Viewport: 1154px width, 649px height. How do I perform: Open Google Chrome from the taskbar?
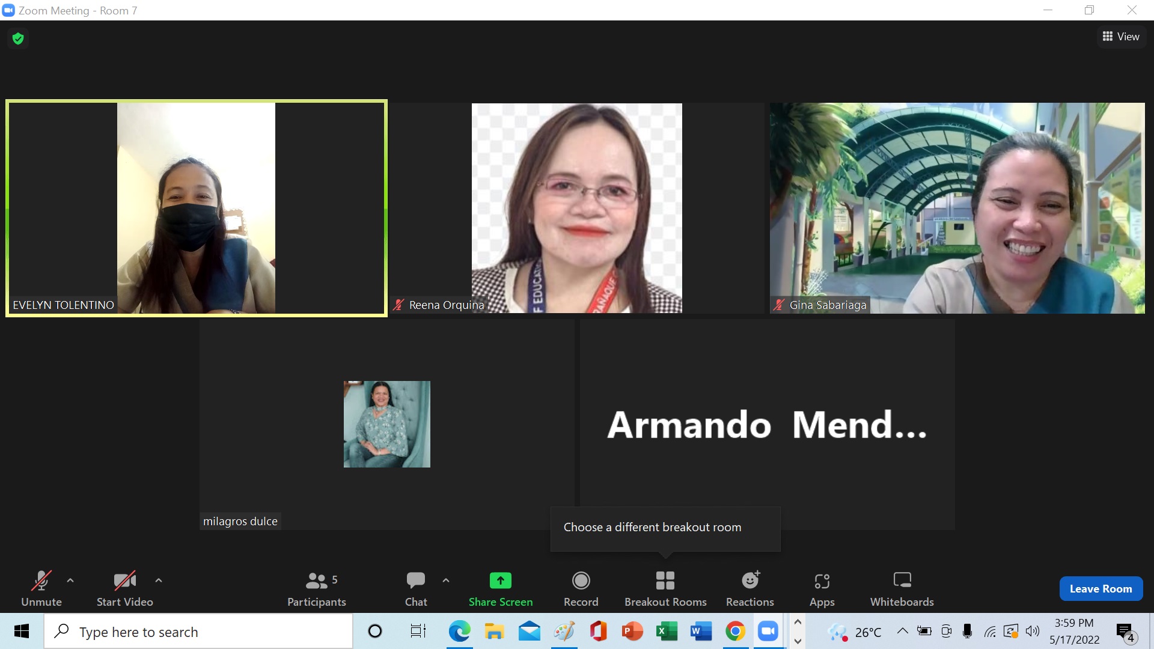(735, 632)
